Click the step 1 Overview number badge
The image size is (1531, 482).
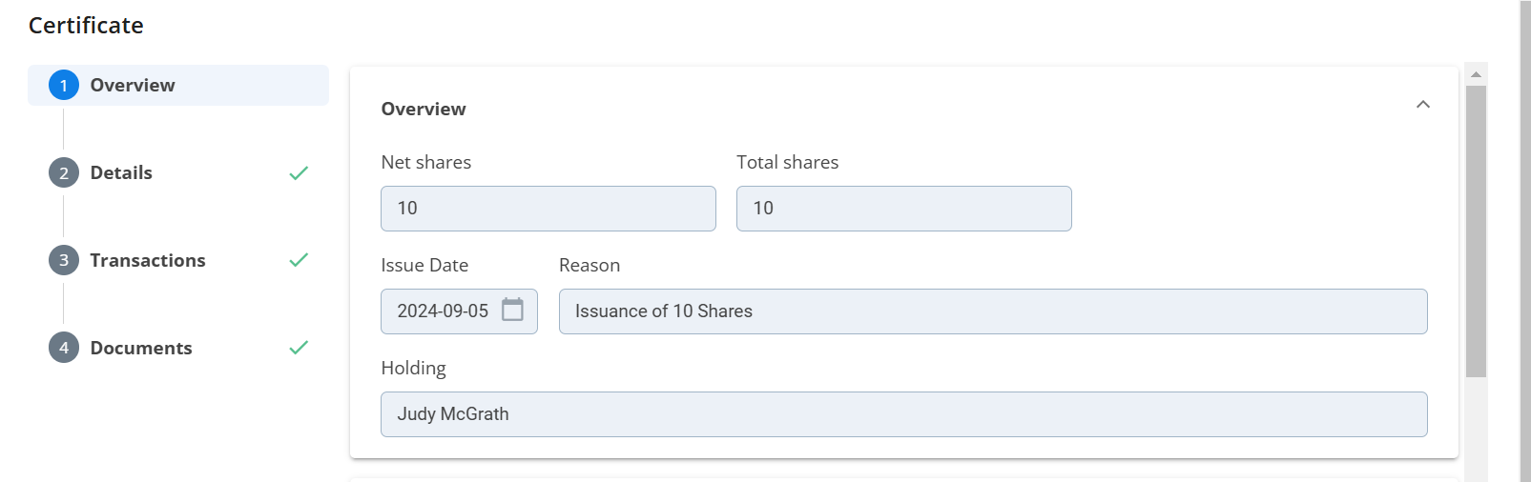(64, 86)
